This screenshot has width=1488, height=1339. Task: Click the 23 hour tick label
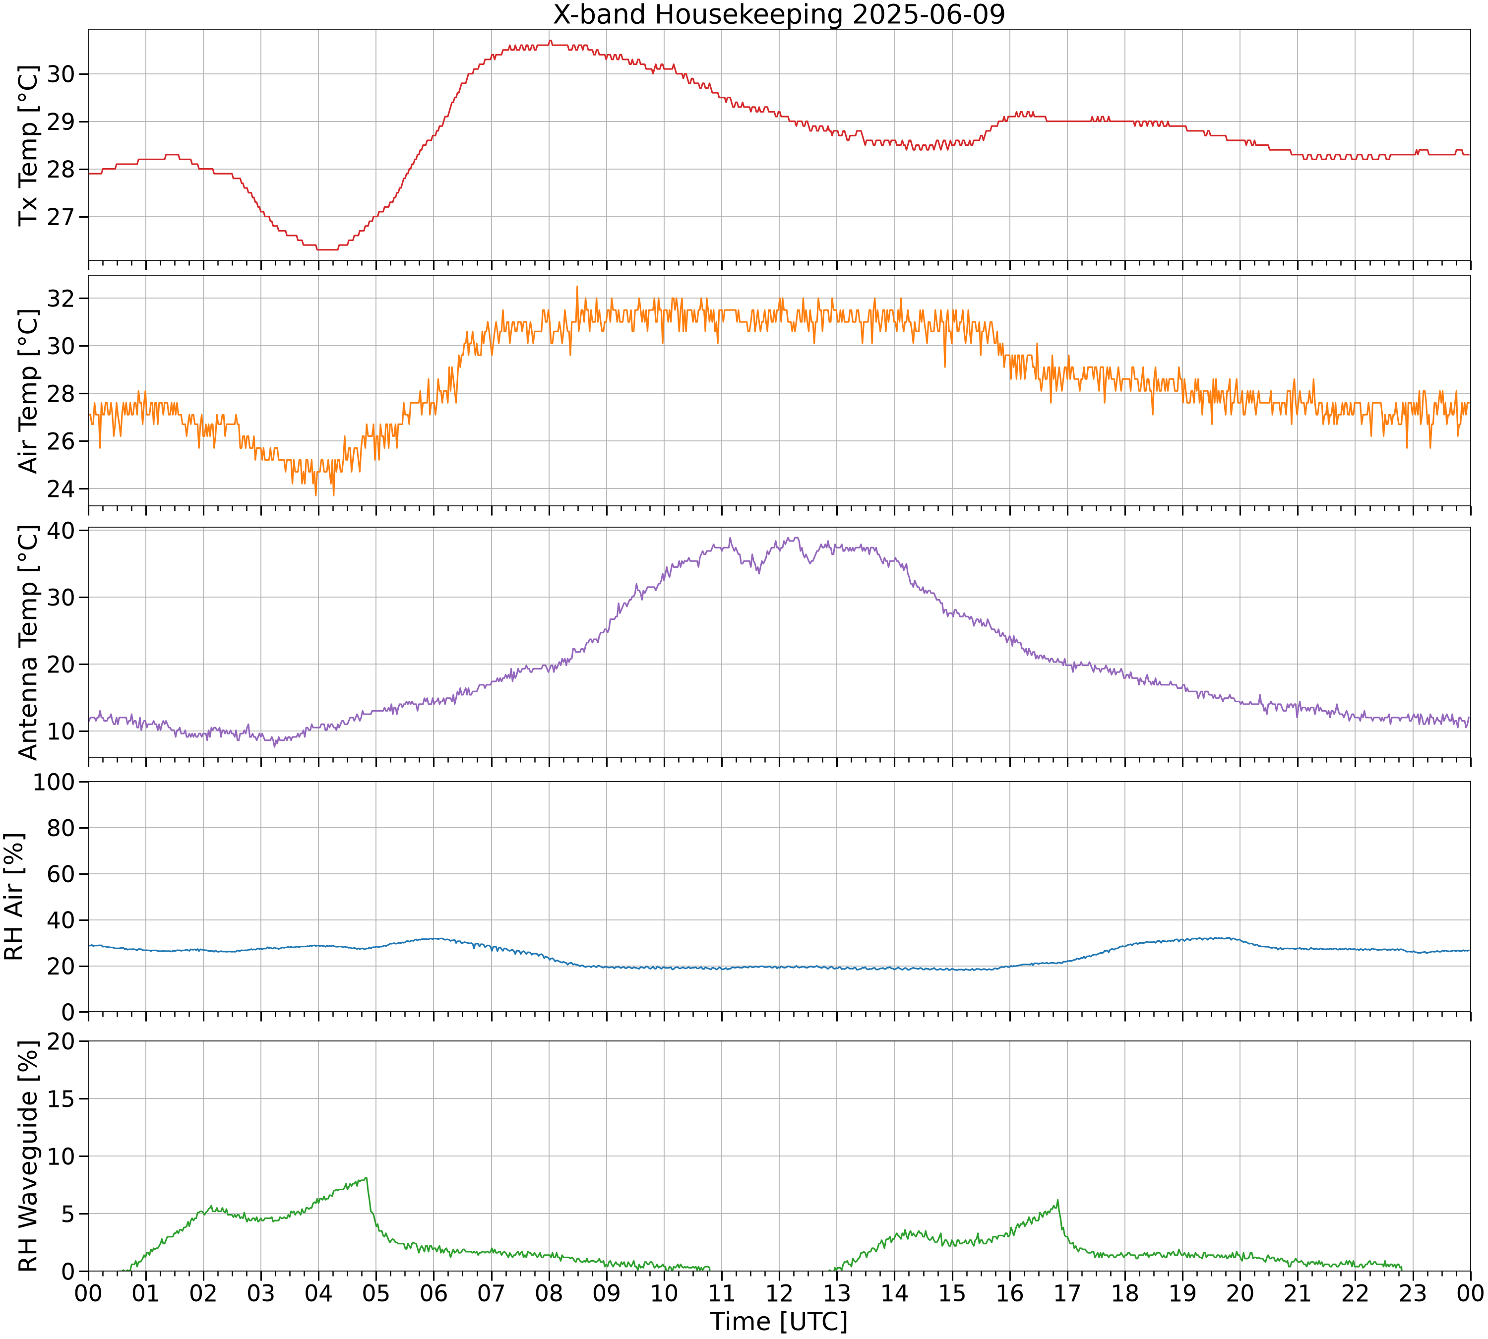[x=1413, y=1293]
